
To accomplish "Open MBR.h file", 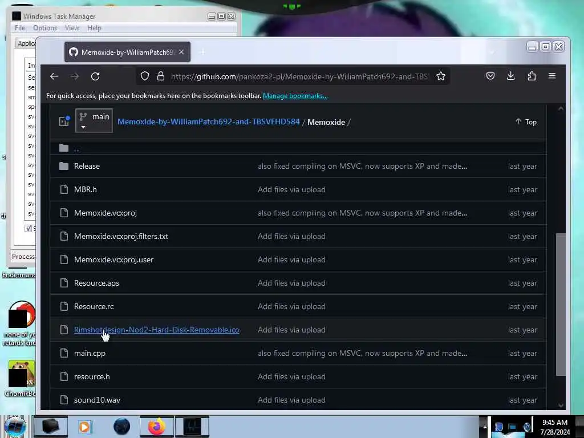I will coord(86,189).
